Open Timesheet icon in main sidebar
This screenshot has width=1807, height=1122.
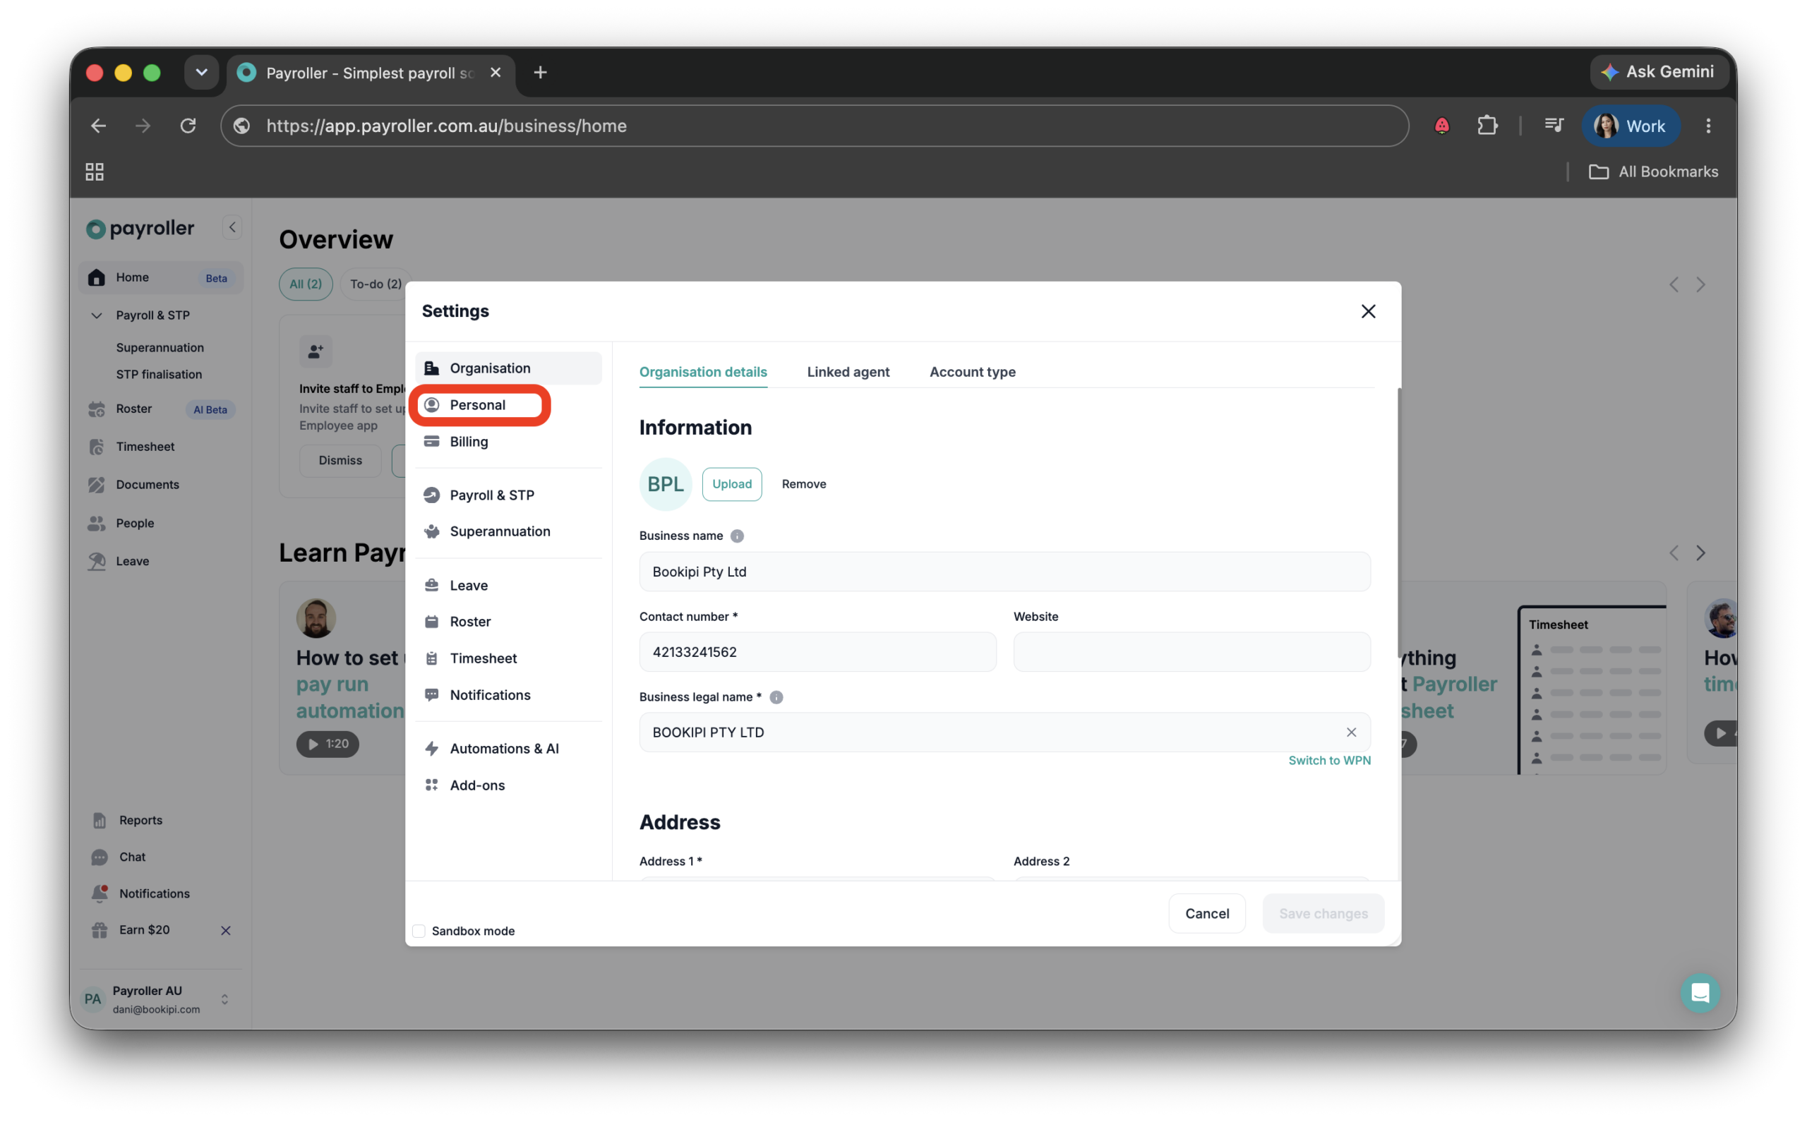point(97,447)
